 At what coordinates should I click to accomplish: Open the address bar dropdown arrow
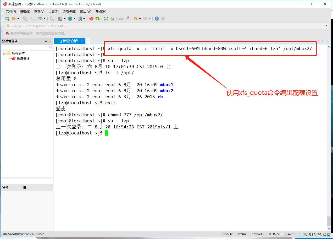(326, 26)
